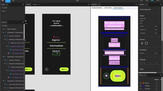Screen dimensions: 163x91
Task: Expand Auto Group hierarchy item
Action: coord(5,84)
